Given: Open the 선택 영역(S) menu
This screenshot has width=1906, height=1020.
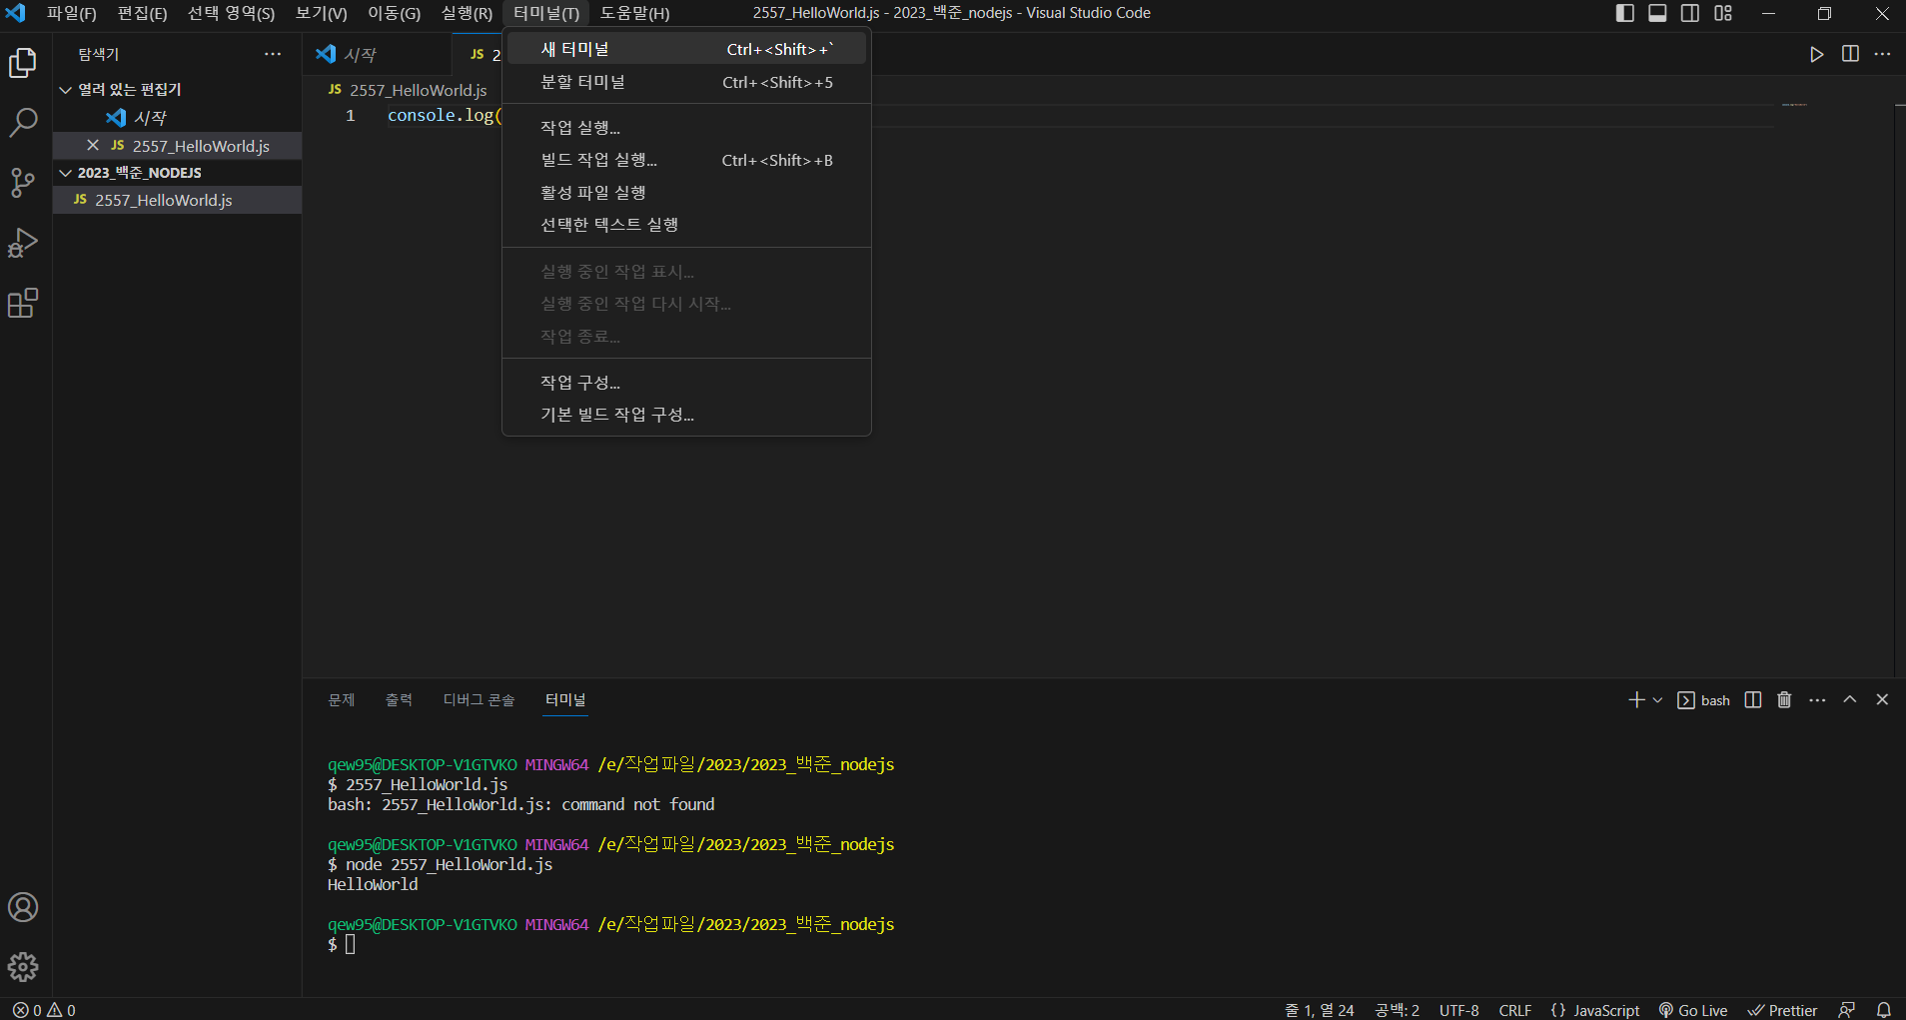Looking at the screenshot, I should coord(232,13).
